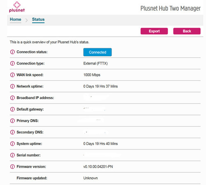This screenshot has height=185, width=206.
Task: Click the Export button
Action: (154, 31)
